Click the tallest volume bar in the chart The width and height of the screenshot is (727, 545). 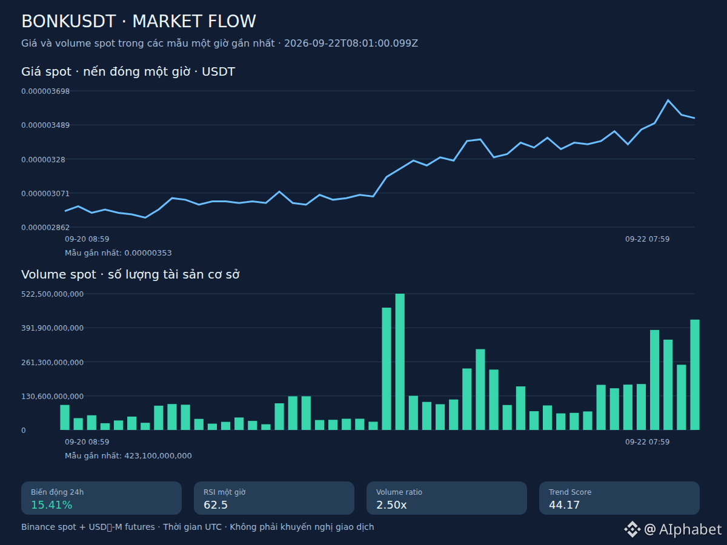(x=400, y=362)
